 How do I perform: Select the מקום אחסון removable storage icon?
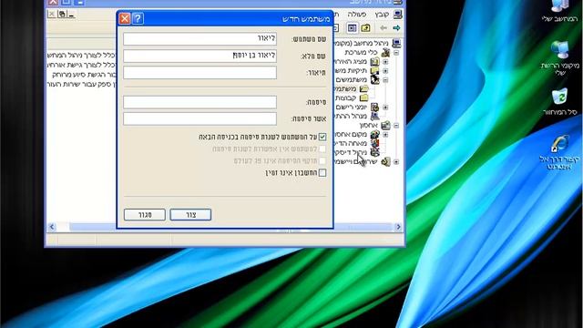point(374,134)
